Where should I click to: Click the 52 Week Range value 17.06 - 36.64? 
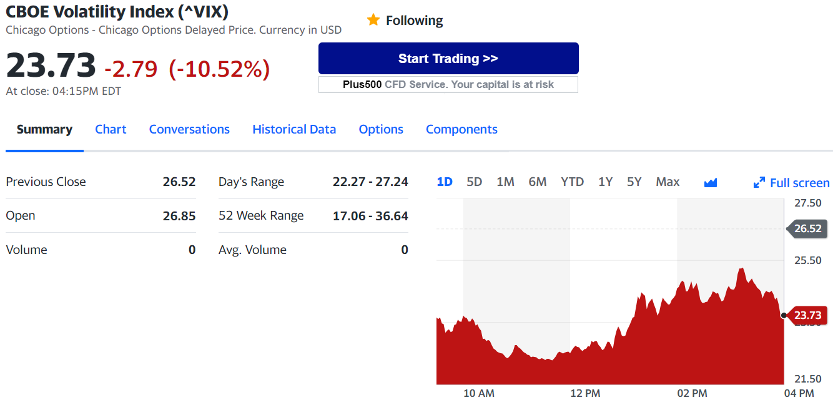(370, 216)
